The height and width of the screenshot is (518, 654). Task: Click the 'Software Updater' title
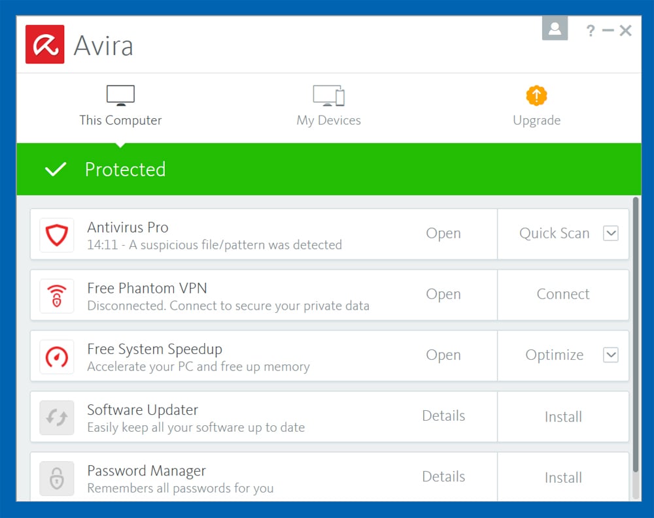[143, 410]
